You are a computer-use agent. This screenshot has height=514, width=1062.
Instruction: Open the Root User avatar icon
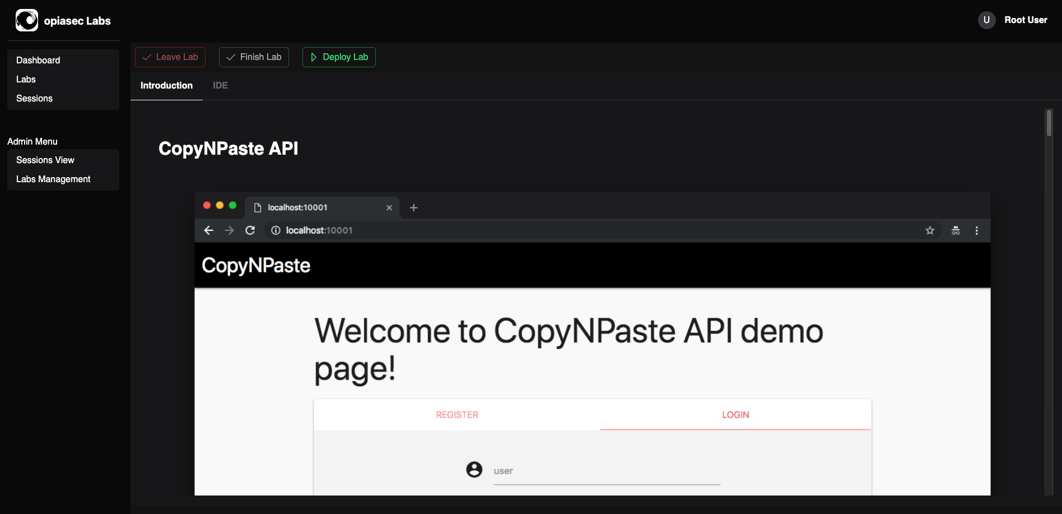pyautogui.click(x=986, y=20)
